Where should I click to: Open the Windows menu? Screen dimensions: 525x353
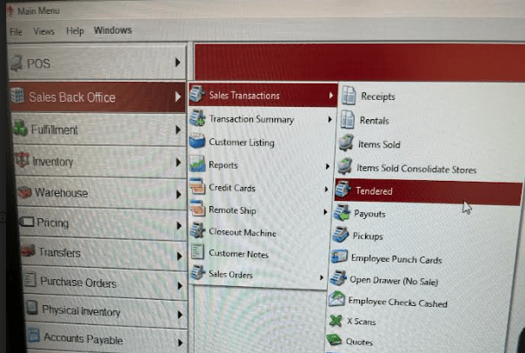point(113,30)
